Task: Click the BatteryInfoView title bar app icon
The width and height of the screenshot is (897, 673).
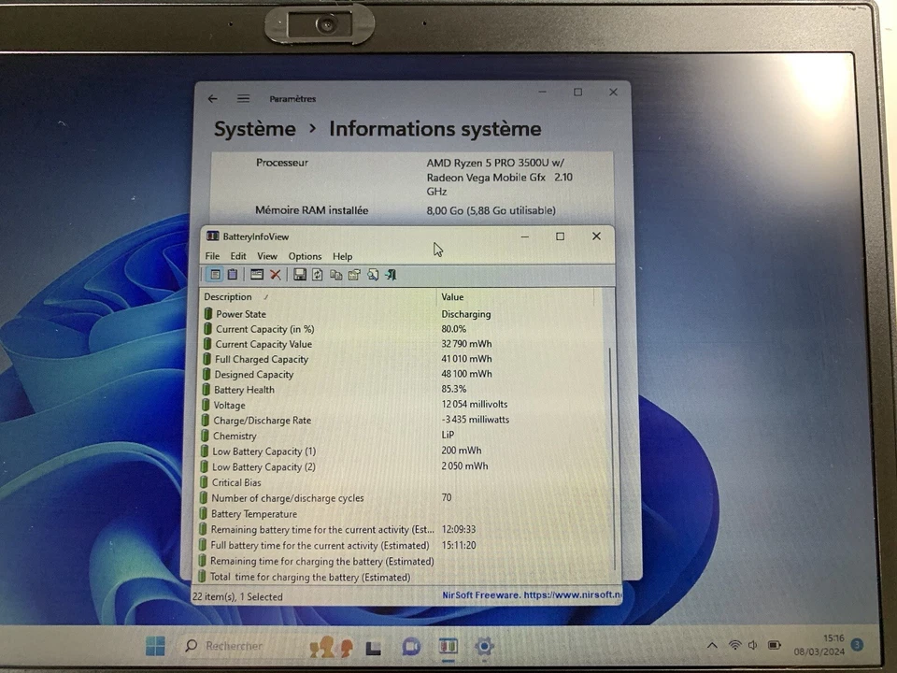Action: click(x=213, y=236)
